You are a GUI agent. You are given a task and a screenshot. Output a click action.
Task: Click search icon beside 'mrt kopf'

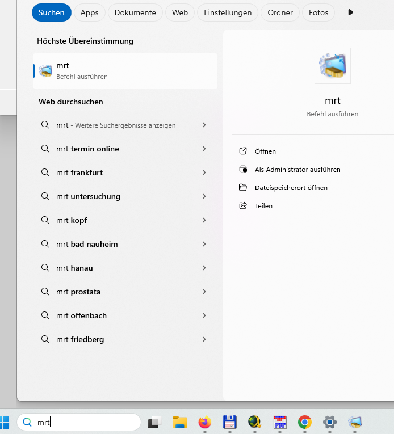coord(45,220)
